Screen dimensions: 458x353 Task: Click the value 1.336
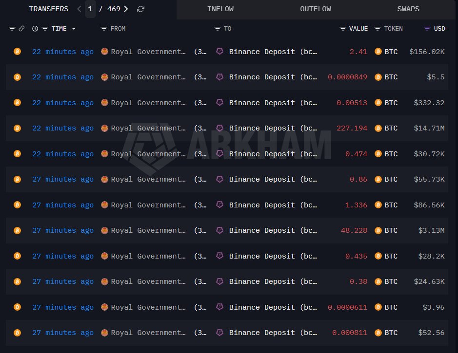pyautogui.click(x=356, y=205)
